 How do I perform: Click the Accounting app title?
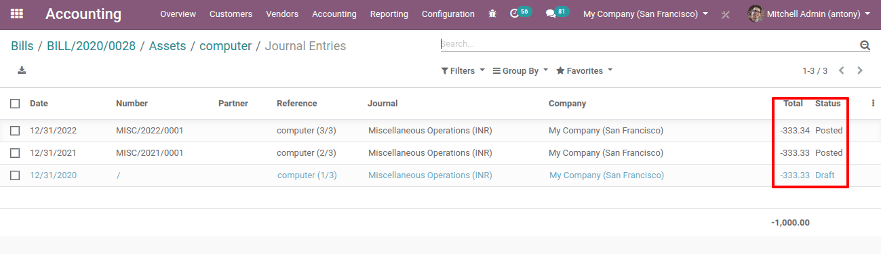click(x=83, y=14)
